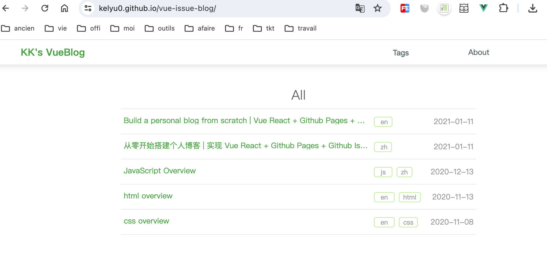Open the owl-eyes extension icon
Viewport: 547px width, 256px height.
click(464, 8)
